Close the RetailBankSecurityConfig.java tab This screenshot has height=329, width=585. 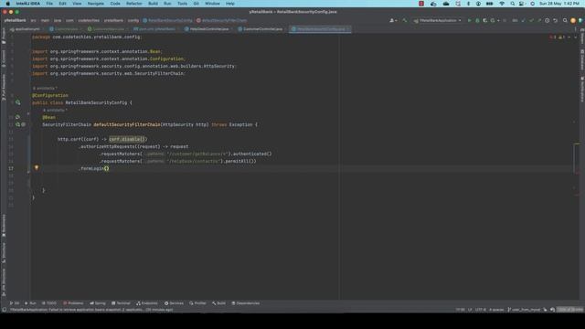pos(347,28)
